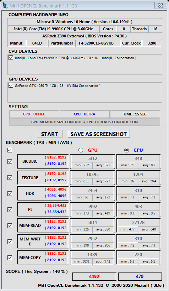The width and height of the screenshot is (169, 291).
Task: Toggle the master benchmark select-all checkbox
Action: pos(10,150)
